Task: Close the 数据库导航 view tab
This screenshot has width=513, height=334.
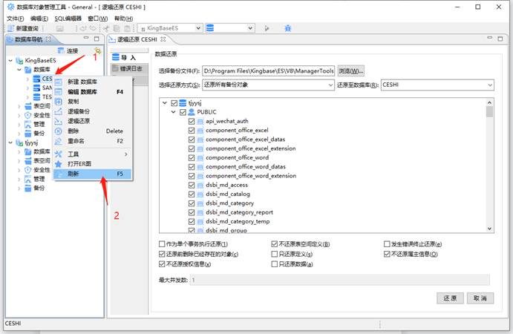Action: click(x=48, y=39)
